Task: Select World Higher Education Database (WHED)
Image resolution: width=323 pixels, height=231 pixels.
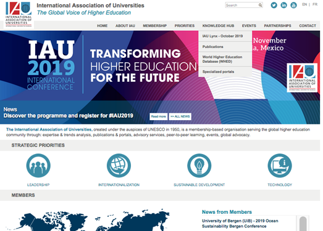Action: click(225, 59)
